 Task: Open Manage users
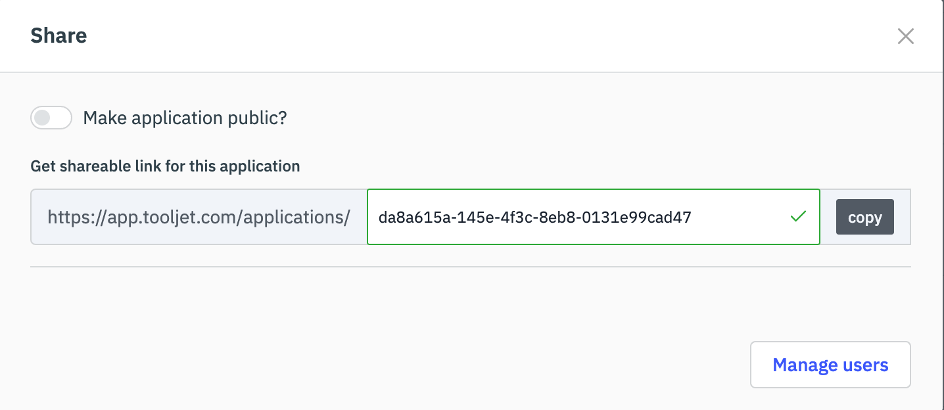(830, 365)
